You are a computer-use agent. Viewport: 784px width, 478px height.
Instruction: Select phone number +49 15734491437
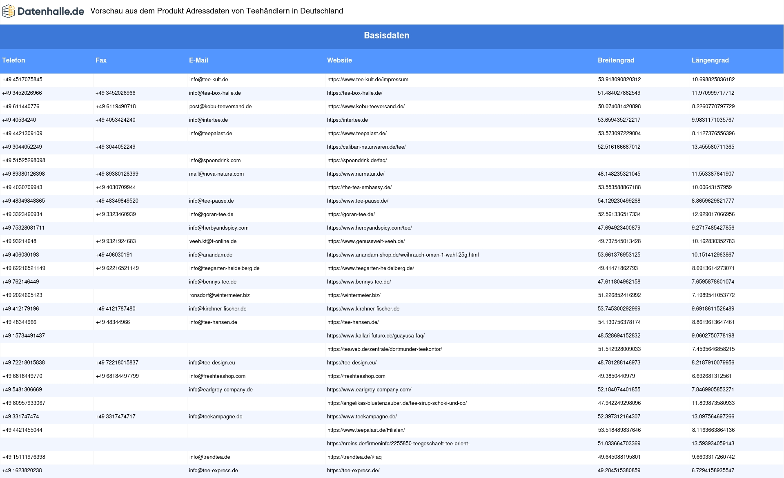click(x=24, y=336)
